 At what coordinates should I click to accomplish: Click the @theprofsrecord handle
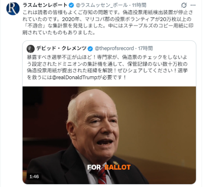[x=114, y=48]
